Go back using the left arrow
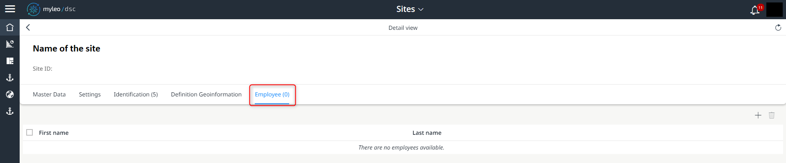 coord(28,27)
